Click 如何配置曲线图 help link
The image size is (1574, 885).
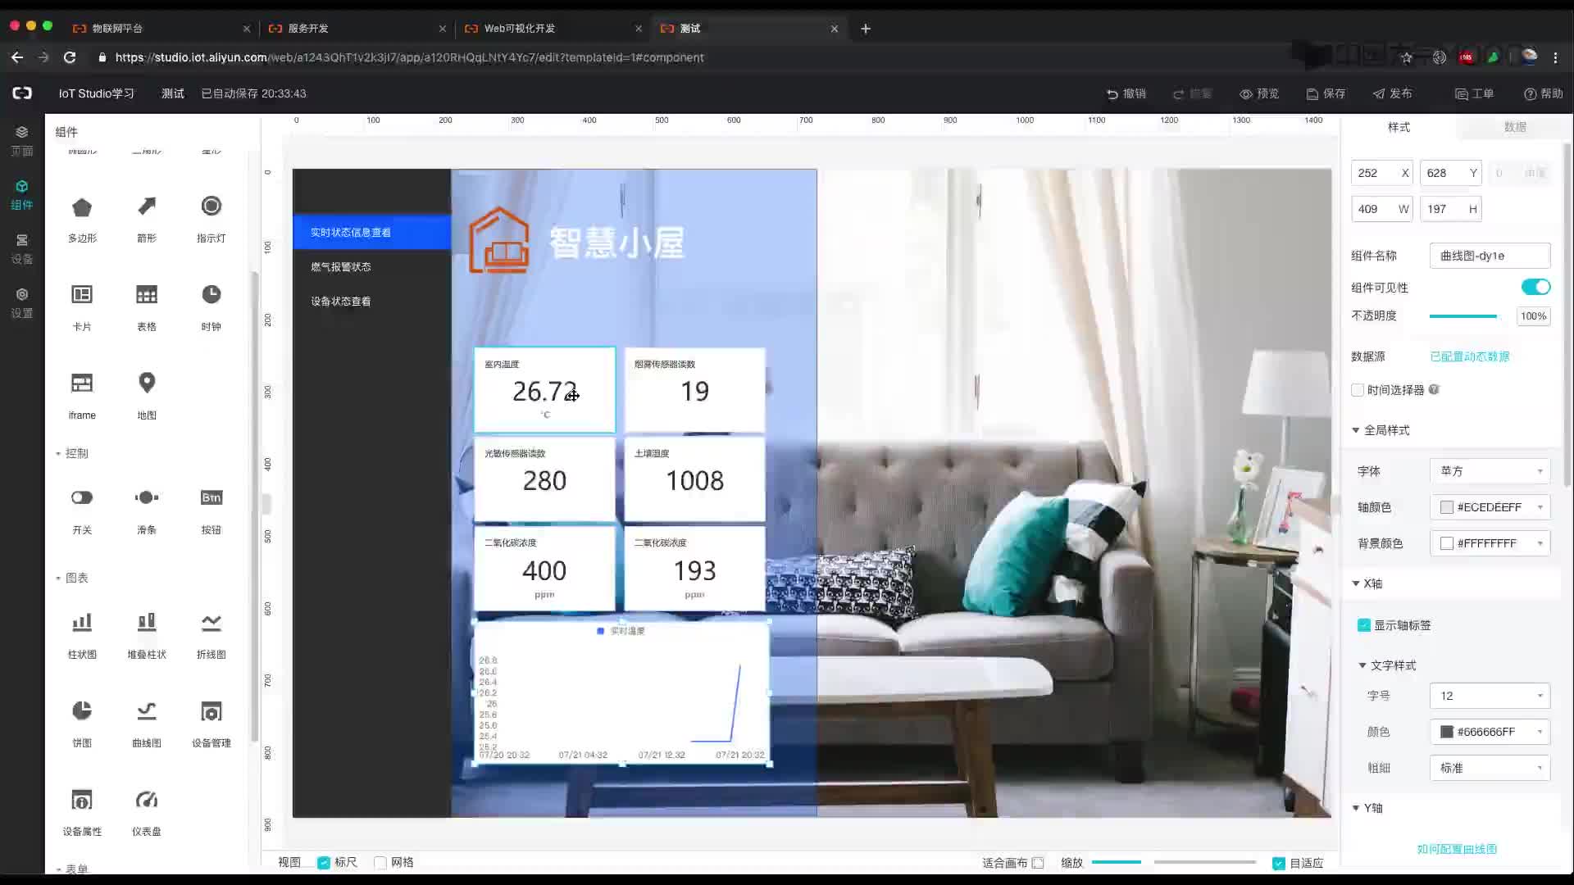tap(1459, 849)
